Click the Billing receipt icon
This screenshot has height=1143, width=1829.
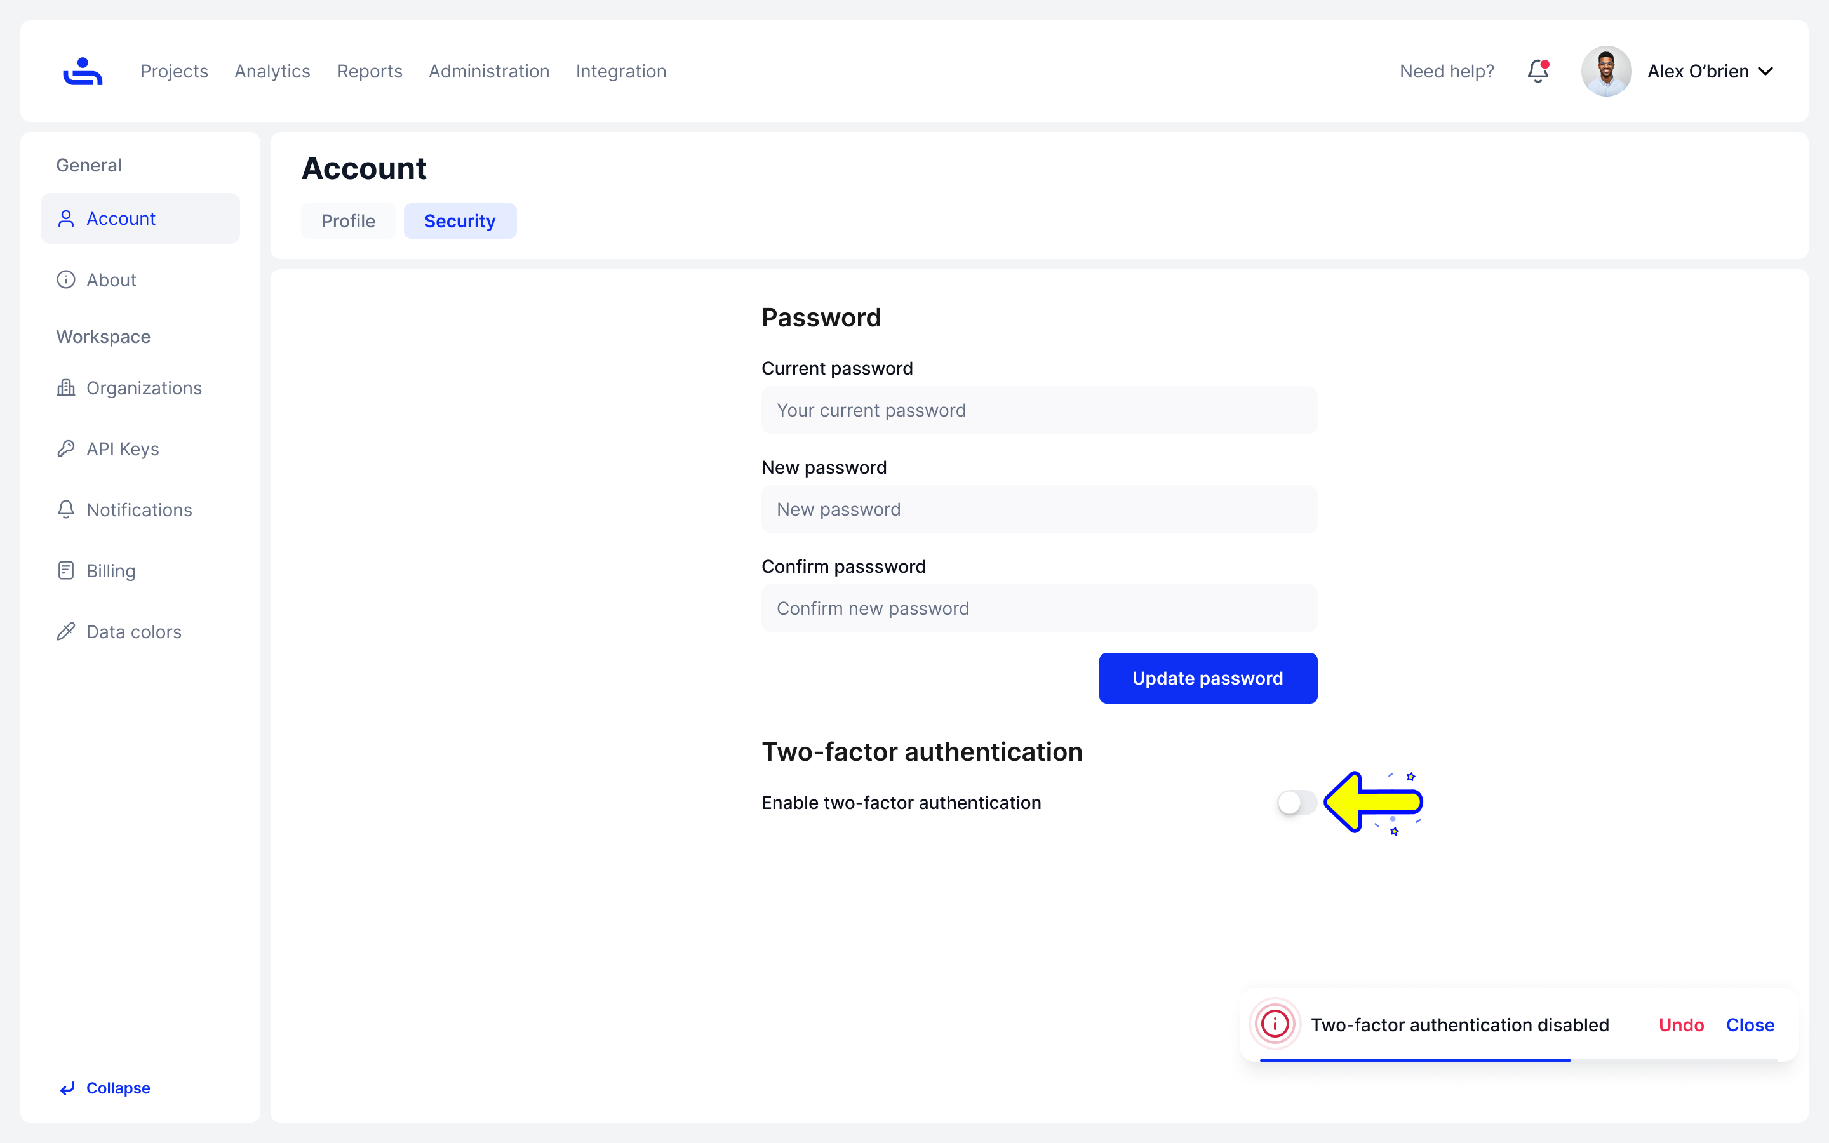coord(66,571)
